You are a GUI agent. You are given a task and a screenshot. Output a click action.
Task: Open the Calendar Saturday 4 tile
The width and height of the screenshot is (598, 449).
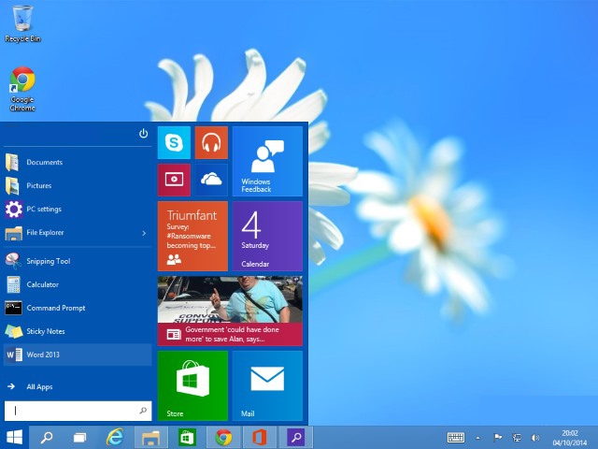[267, 236]
